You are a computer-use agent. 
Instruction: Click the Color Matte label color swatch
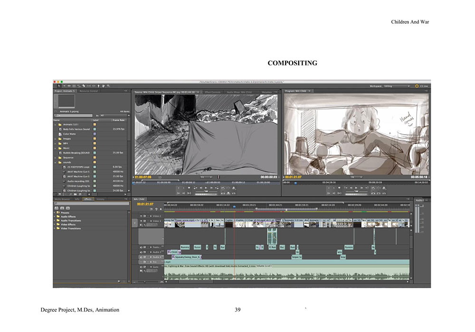tap(95, 134)
